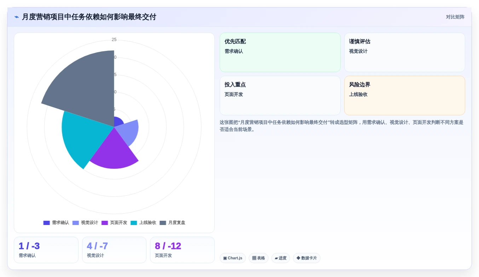Open the 谨慎评估 matrix card
Image resolution: width=479 pixels, height=277 pixels.
405,52
